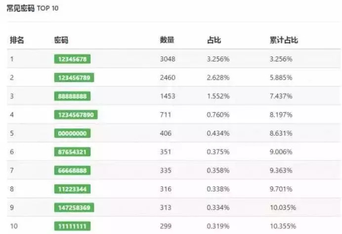Screen dimensions: 342x234
Task: Select the green 88888888 password tag
Action: 73,96
